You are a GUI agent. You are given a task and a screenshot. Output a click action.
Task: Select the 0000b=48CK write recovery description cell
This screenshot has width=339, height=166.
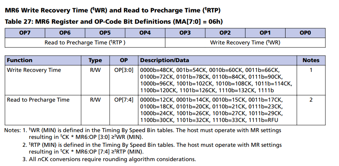pos(216,80)
